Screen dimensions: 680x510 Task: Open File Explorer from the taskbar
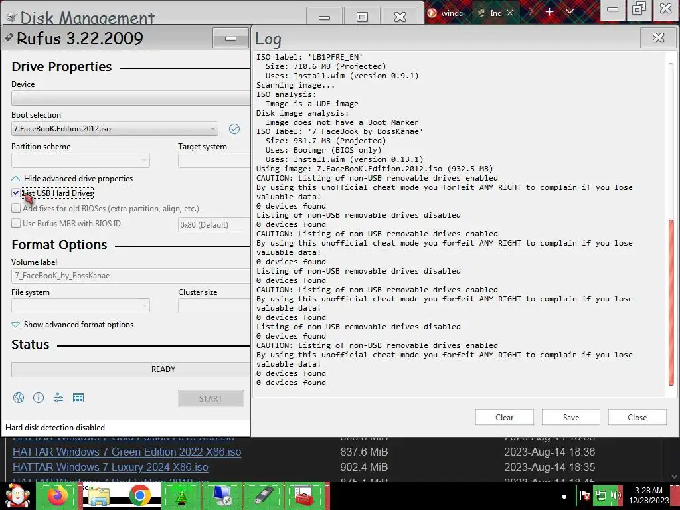tap(98, 495)
